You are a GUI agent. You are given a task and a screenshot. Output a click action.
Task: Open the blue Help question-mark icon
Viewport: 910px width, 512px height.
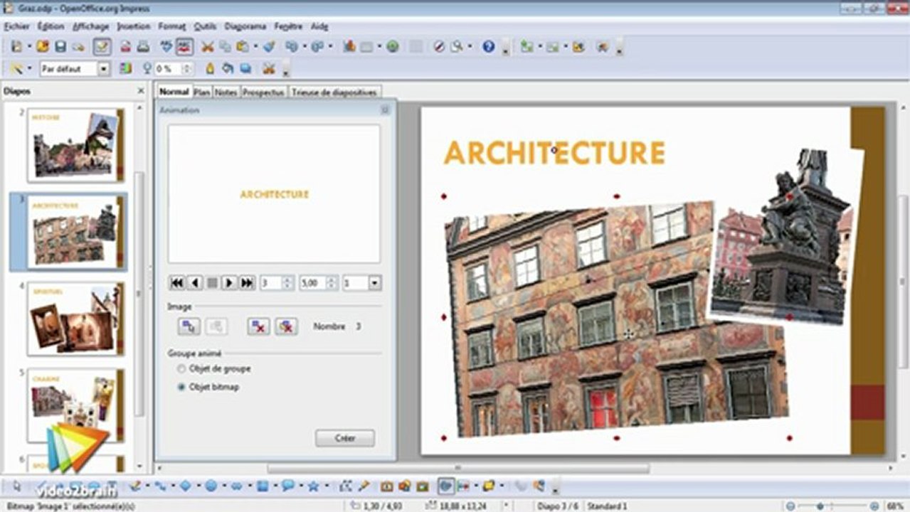click(488, 47)
